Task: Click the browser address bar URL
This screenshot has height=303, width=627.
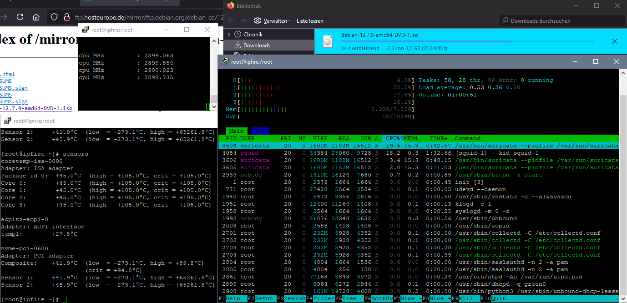Action: pyautogui.click(x=150, y=17)
